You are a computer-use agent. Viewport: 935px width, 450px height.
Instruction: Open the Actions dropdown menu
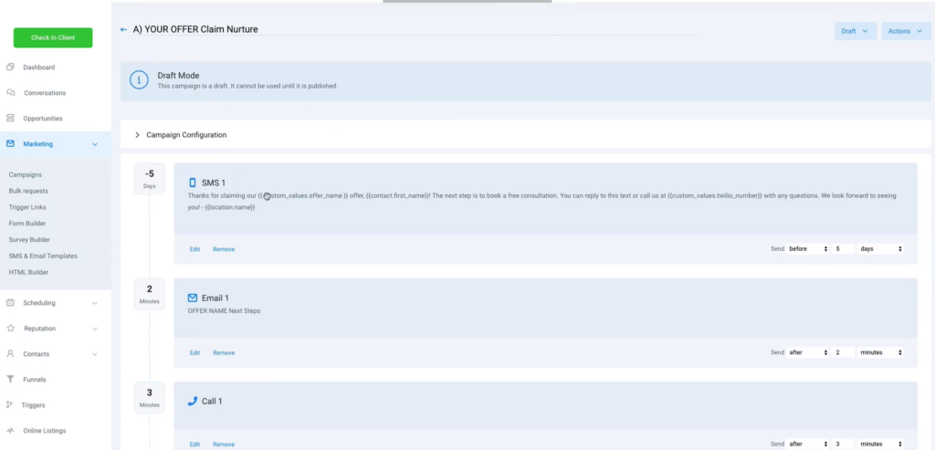point(905,31)
